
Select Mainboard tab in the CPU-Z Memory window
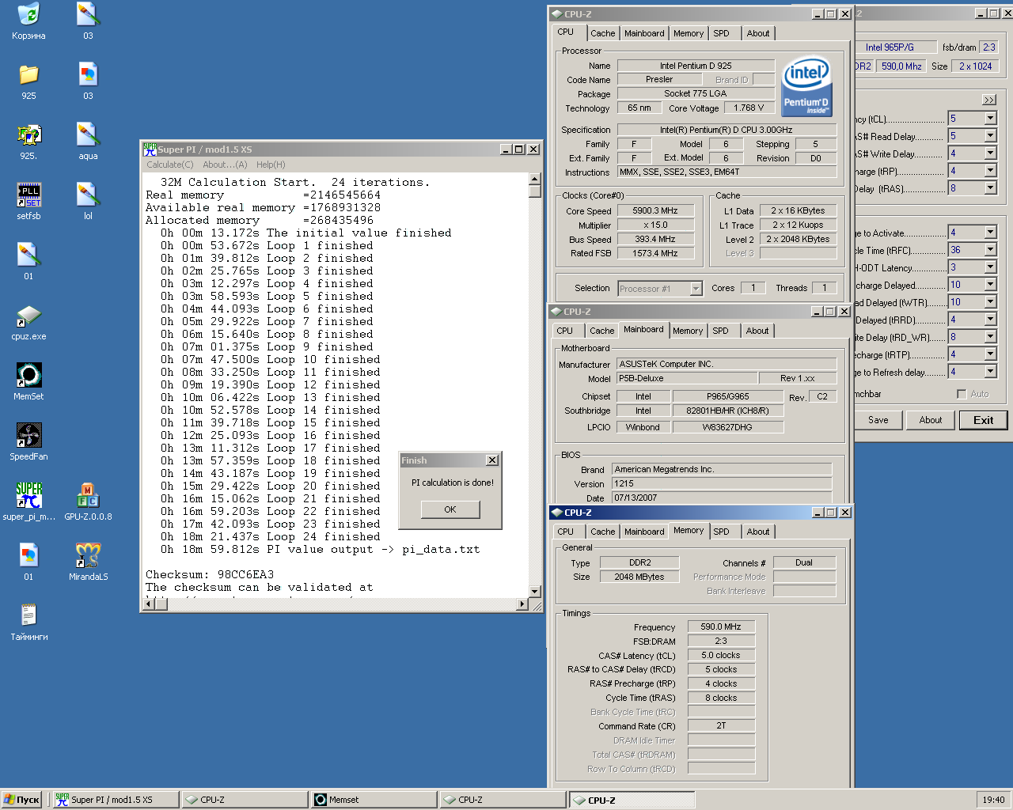click(x=644, y=532)
